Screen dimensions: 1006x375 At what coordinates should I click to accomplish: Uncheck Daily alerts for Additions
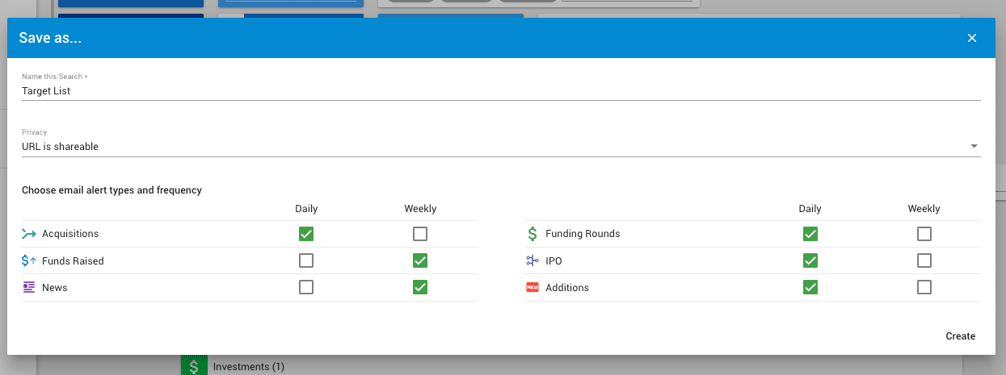point(810,287)
